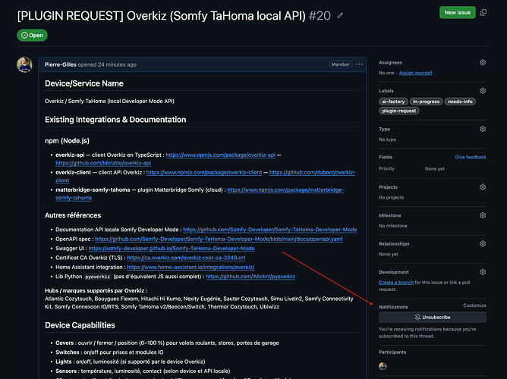Open home-assistant.io overkiz integration link
Screen dimensions: 507x379
pos(191,267)
